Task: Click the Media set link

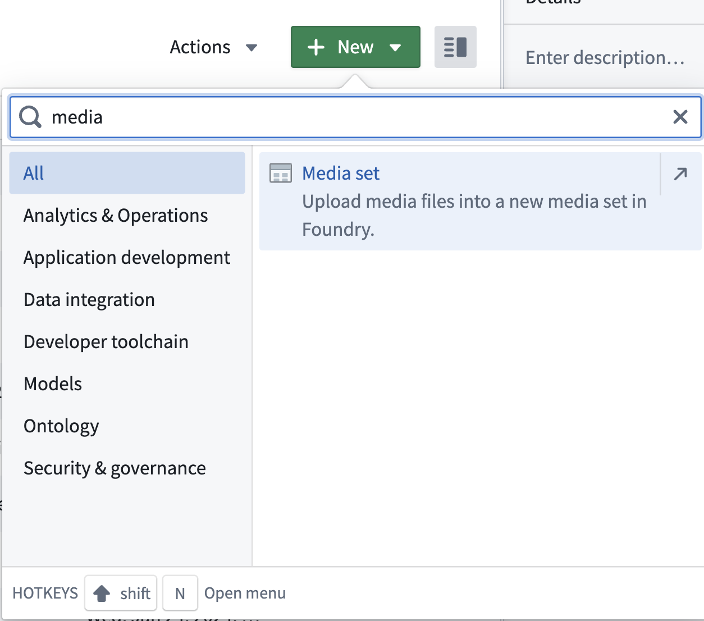Action: (x=340, y=173)
